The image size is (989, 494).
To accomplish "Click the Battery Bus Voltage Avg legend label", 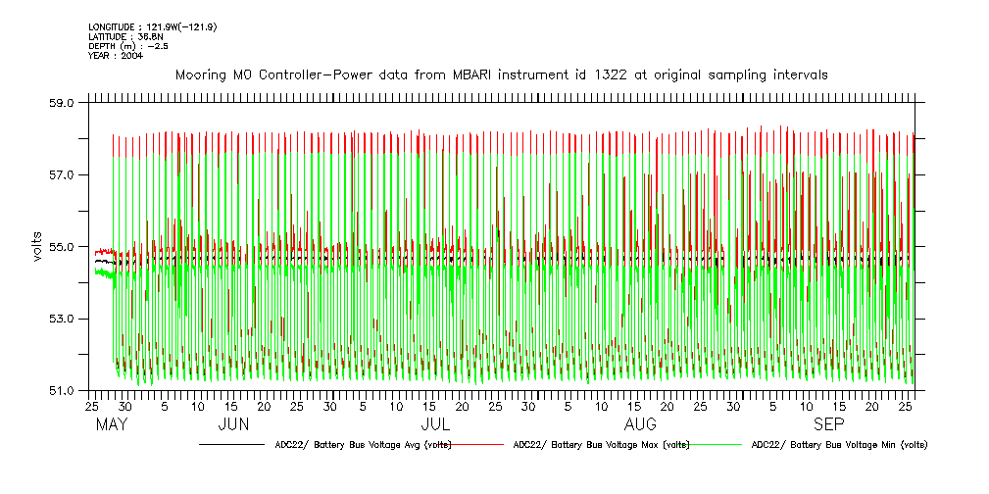I will tap(361, 445).
